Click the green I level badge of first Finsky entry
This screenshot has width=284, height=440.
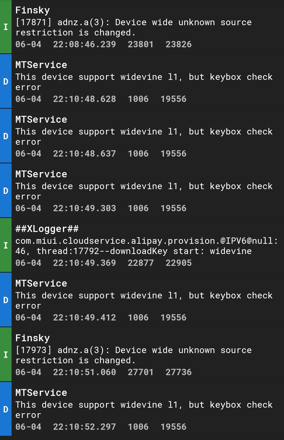6,27
